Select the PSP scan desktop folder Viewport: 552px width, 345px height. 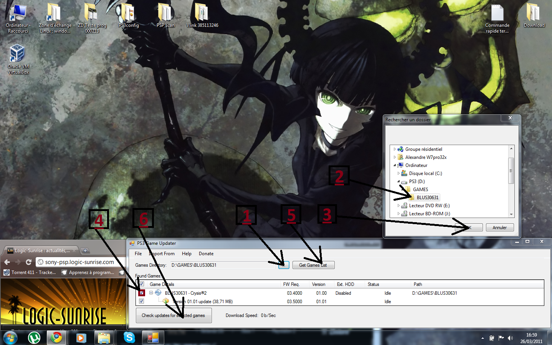coord(165,16)
